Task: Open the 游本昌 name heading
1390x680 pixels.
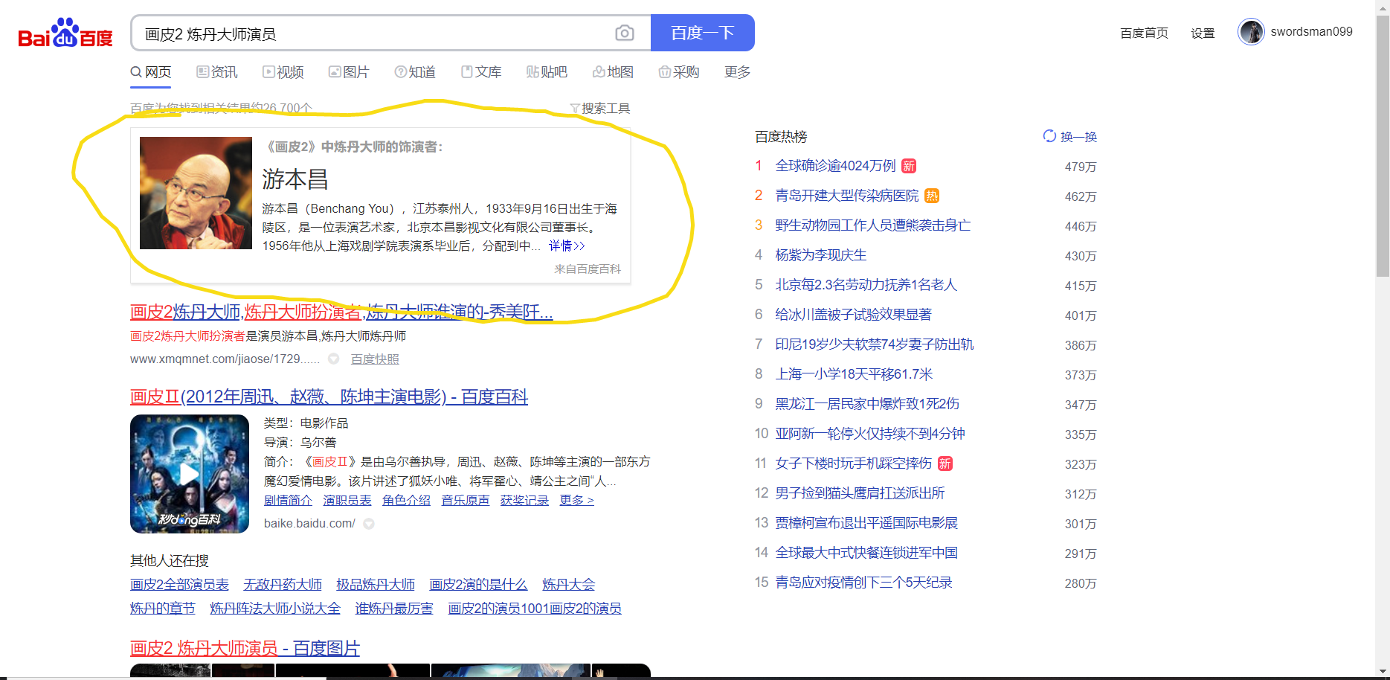Action: pos(295,179)
